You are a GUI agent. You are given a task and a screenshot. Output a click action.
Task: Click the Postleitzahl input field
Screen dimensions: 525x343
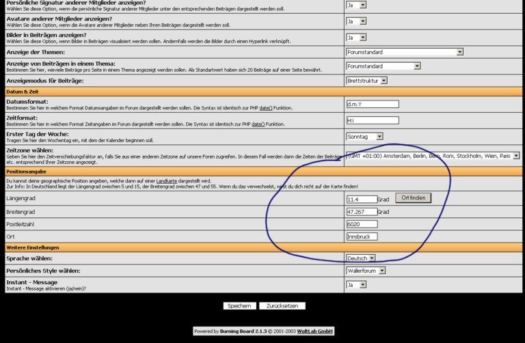(x=362, y=224)
